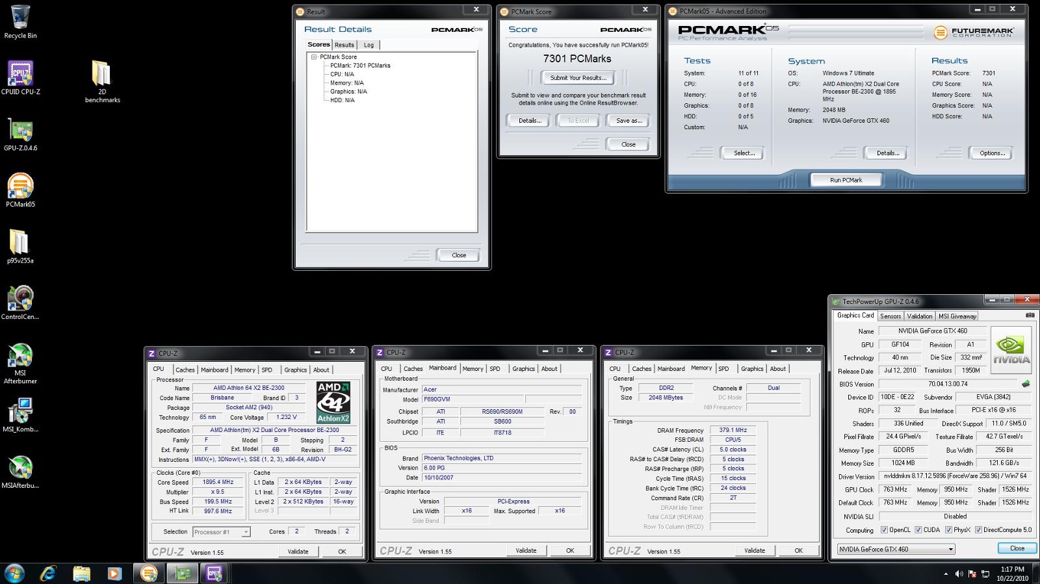Image resolution: width=1040 pixels, height=584 pixels.
Task: Switch to Caches tab in the first CPU-Z window
Action: click(185, 370)
